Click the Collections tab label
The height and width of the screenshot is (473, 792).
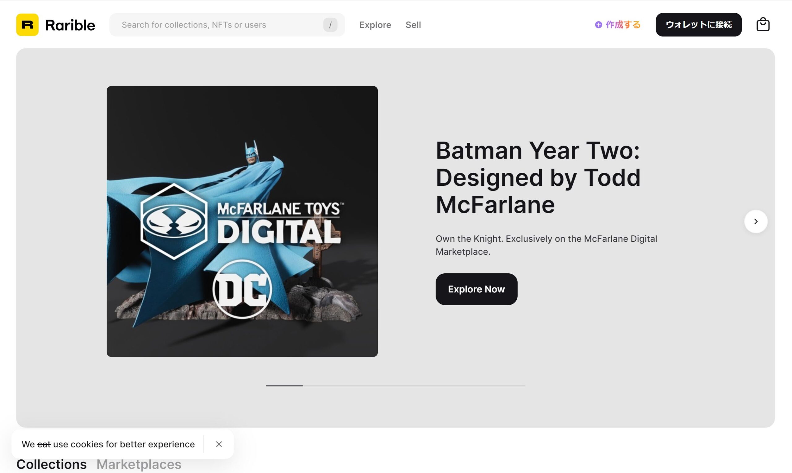click(51, 464)
